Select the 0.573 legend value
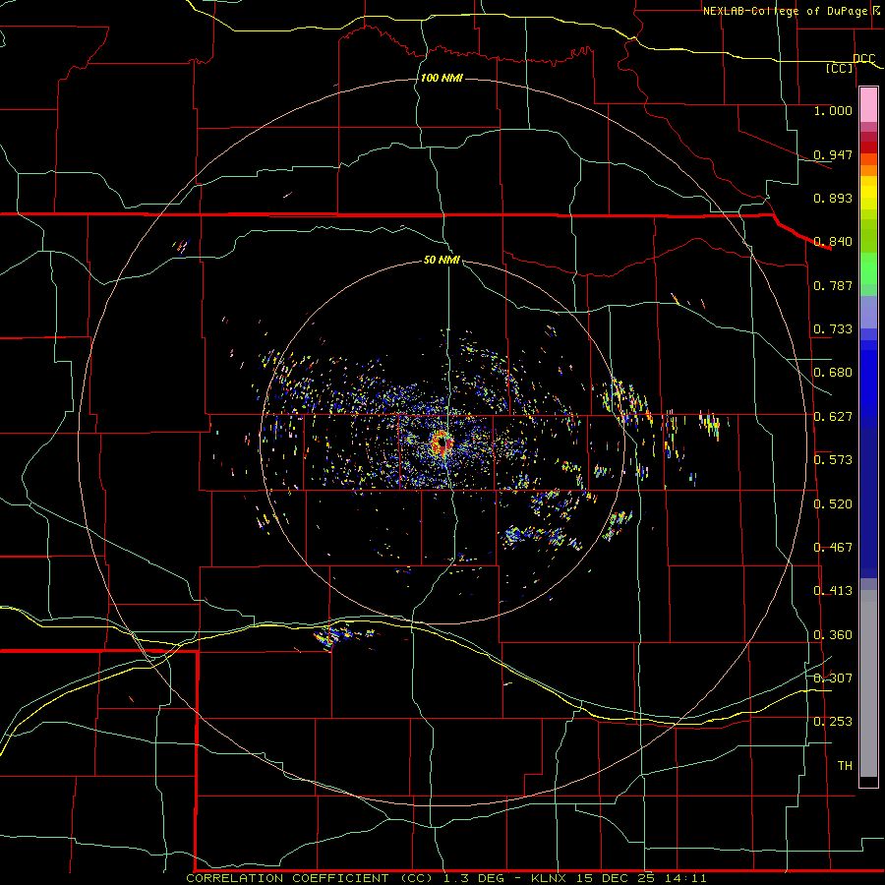The height and width of the screenshot is (885, 885). coord(833,460)
